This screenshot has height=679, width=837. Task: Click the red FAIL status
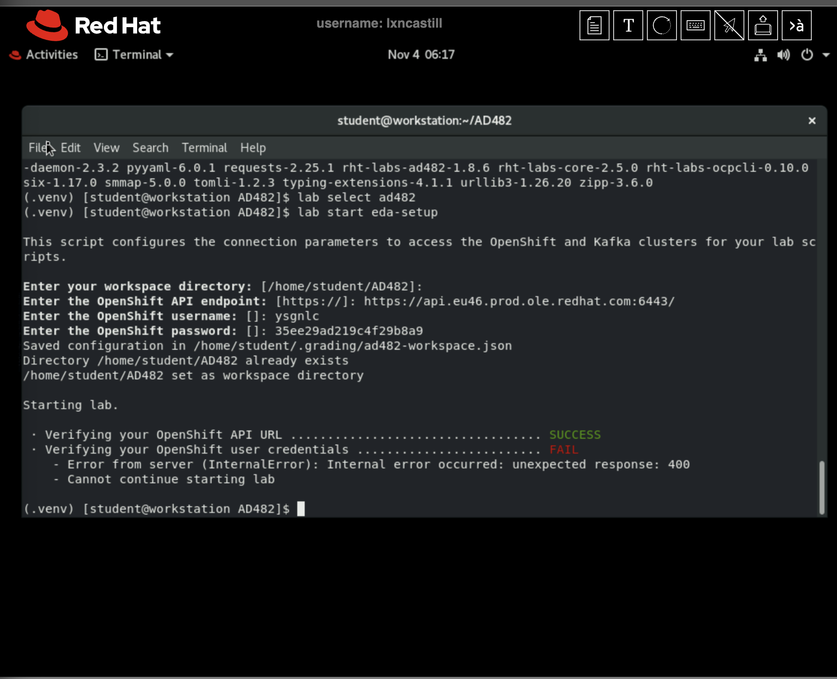(x=564, y=450)
